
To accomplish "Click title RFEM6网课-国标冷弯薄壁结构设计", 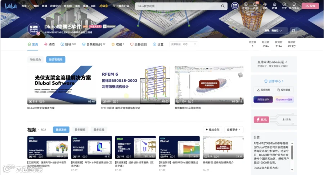I will pos(121,108).
